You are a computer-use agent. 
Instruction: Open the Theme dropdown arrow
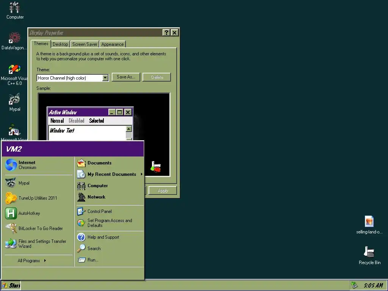pyautogui.click(x=105, y=78)
